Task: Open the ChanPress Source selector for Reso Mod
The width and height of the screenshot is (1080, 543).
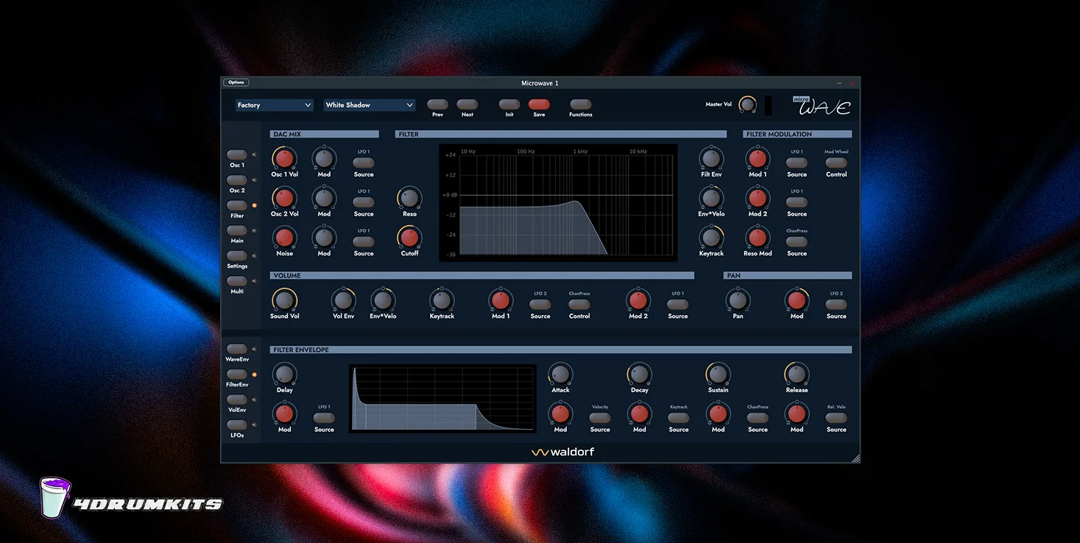Action: tap(797, 242)
